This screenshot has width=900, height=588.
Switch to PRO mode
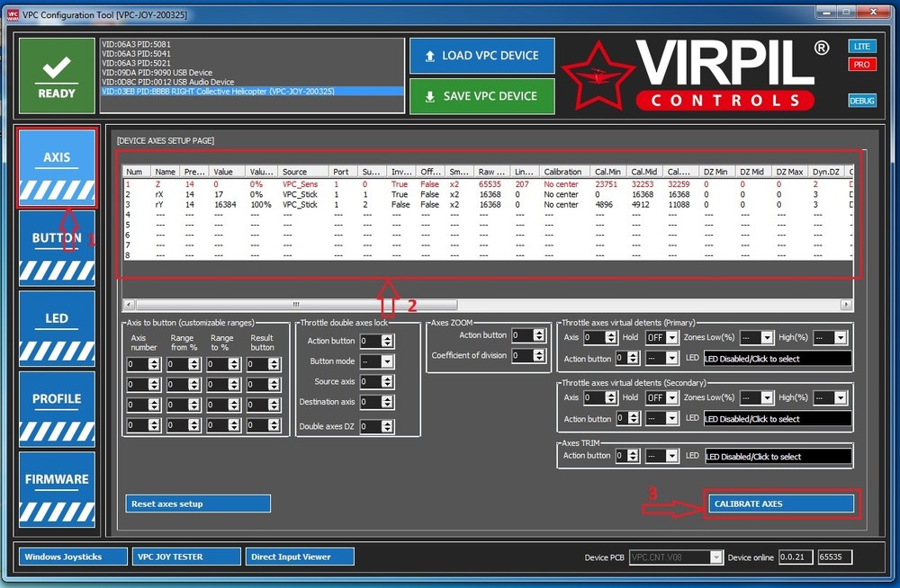[861, 64]
